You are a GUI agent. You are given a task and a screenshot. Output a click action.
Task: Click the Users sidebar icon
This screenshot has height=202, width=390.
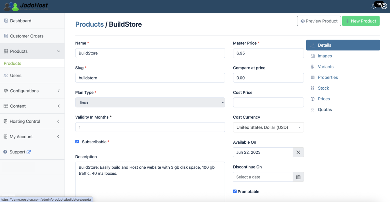pyautogui.click(x=6, y=76)
